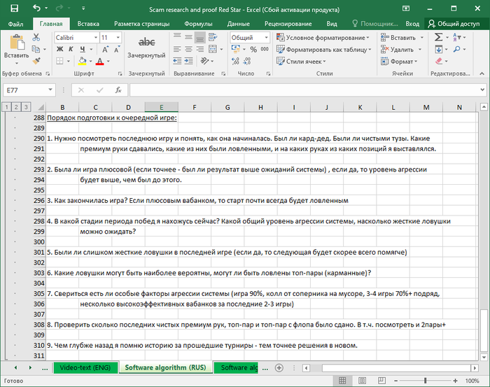
Task: Apply the Зачеркнутый strikethrough abc button
Action: (x=146, y=42)
